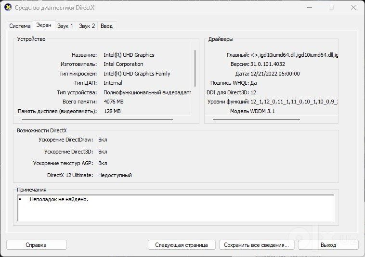Click horizontal scrollbar in Драйверы panel
The image size is (365, 257).
click(256, 119)
